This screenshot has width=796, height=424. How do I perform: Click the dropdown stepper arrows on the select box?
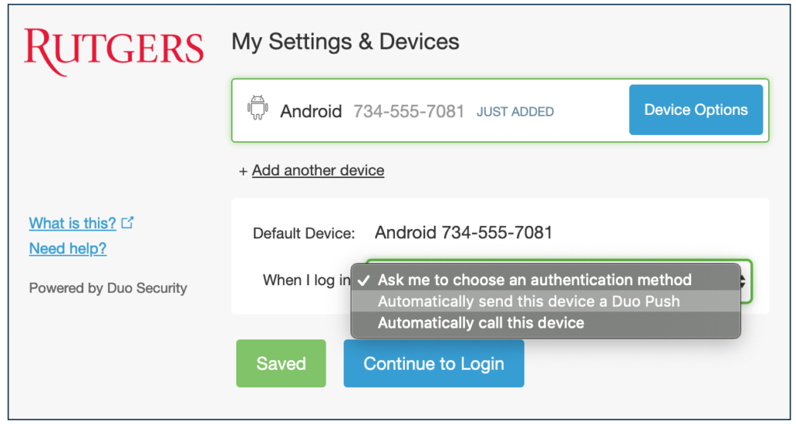pos(742,281)
